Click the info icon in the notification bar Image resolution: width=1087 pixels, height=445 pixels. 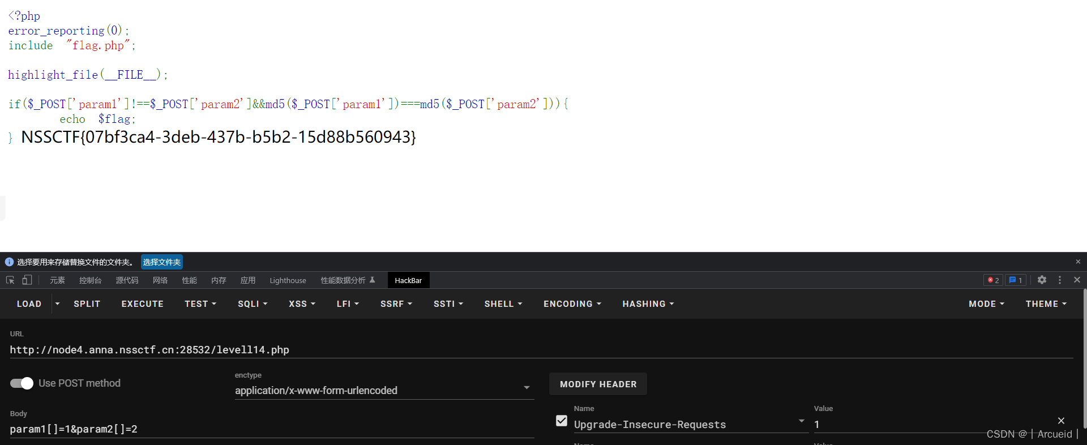tap(9, 262)
